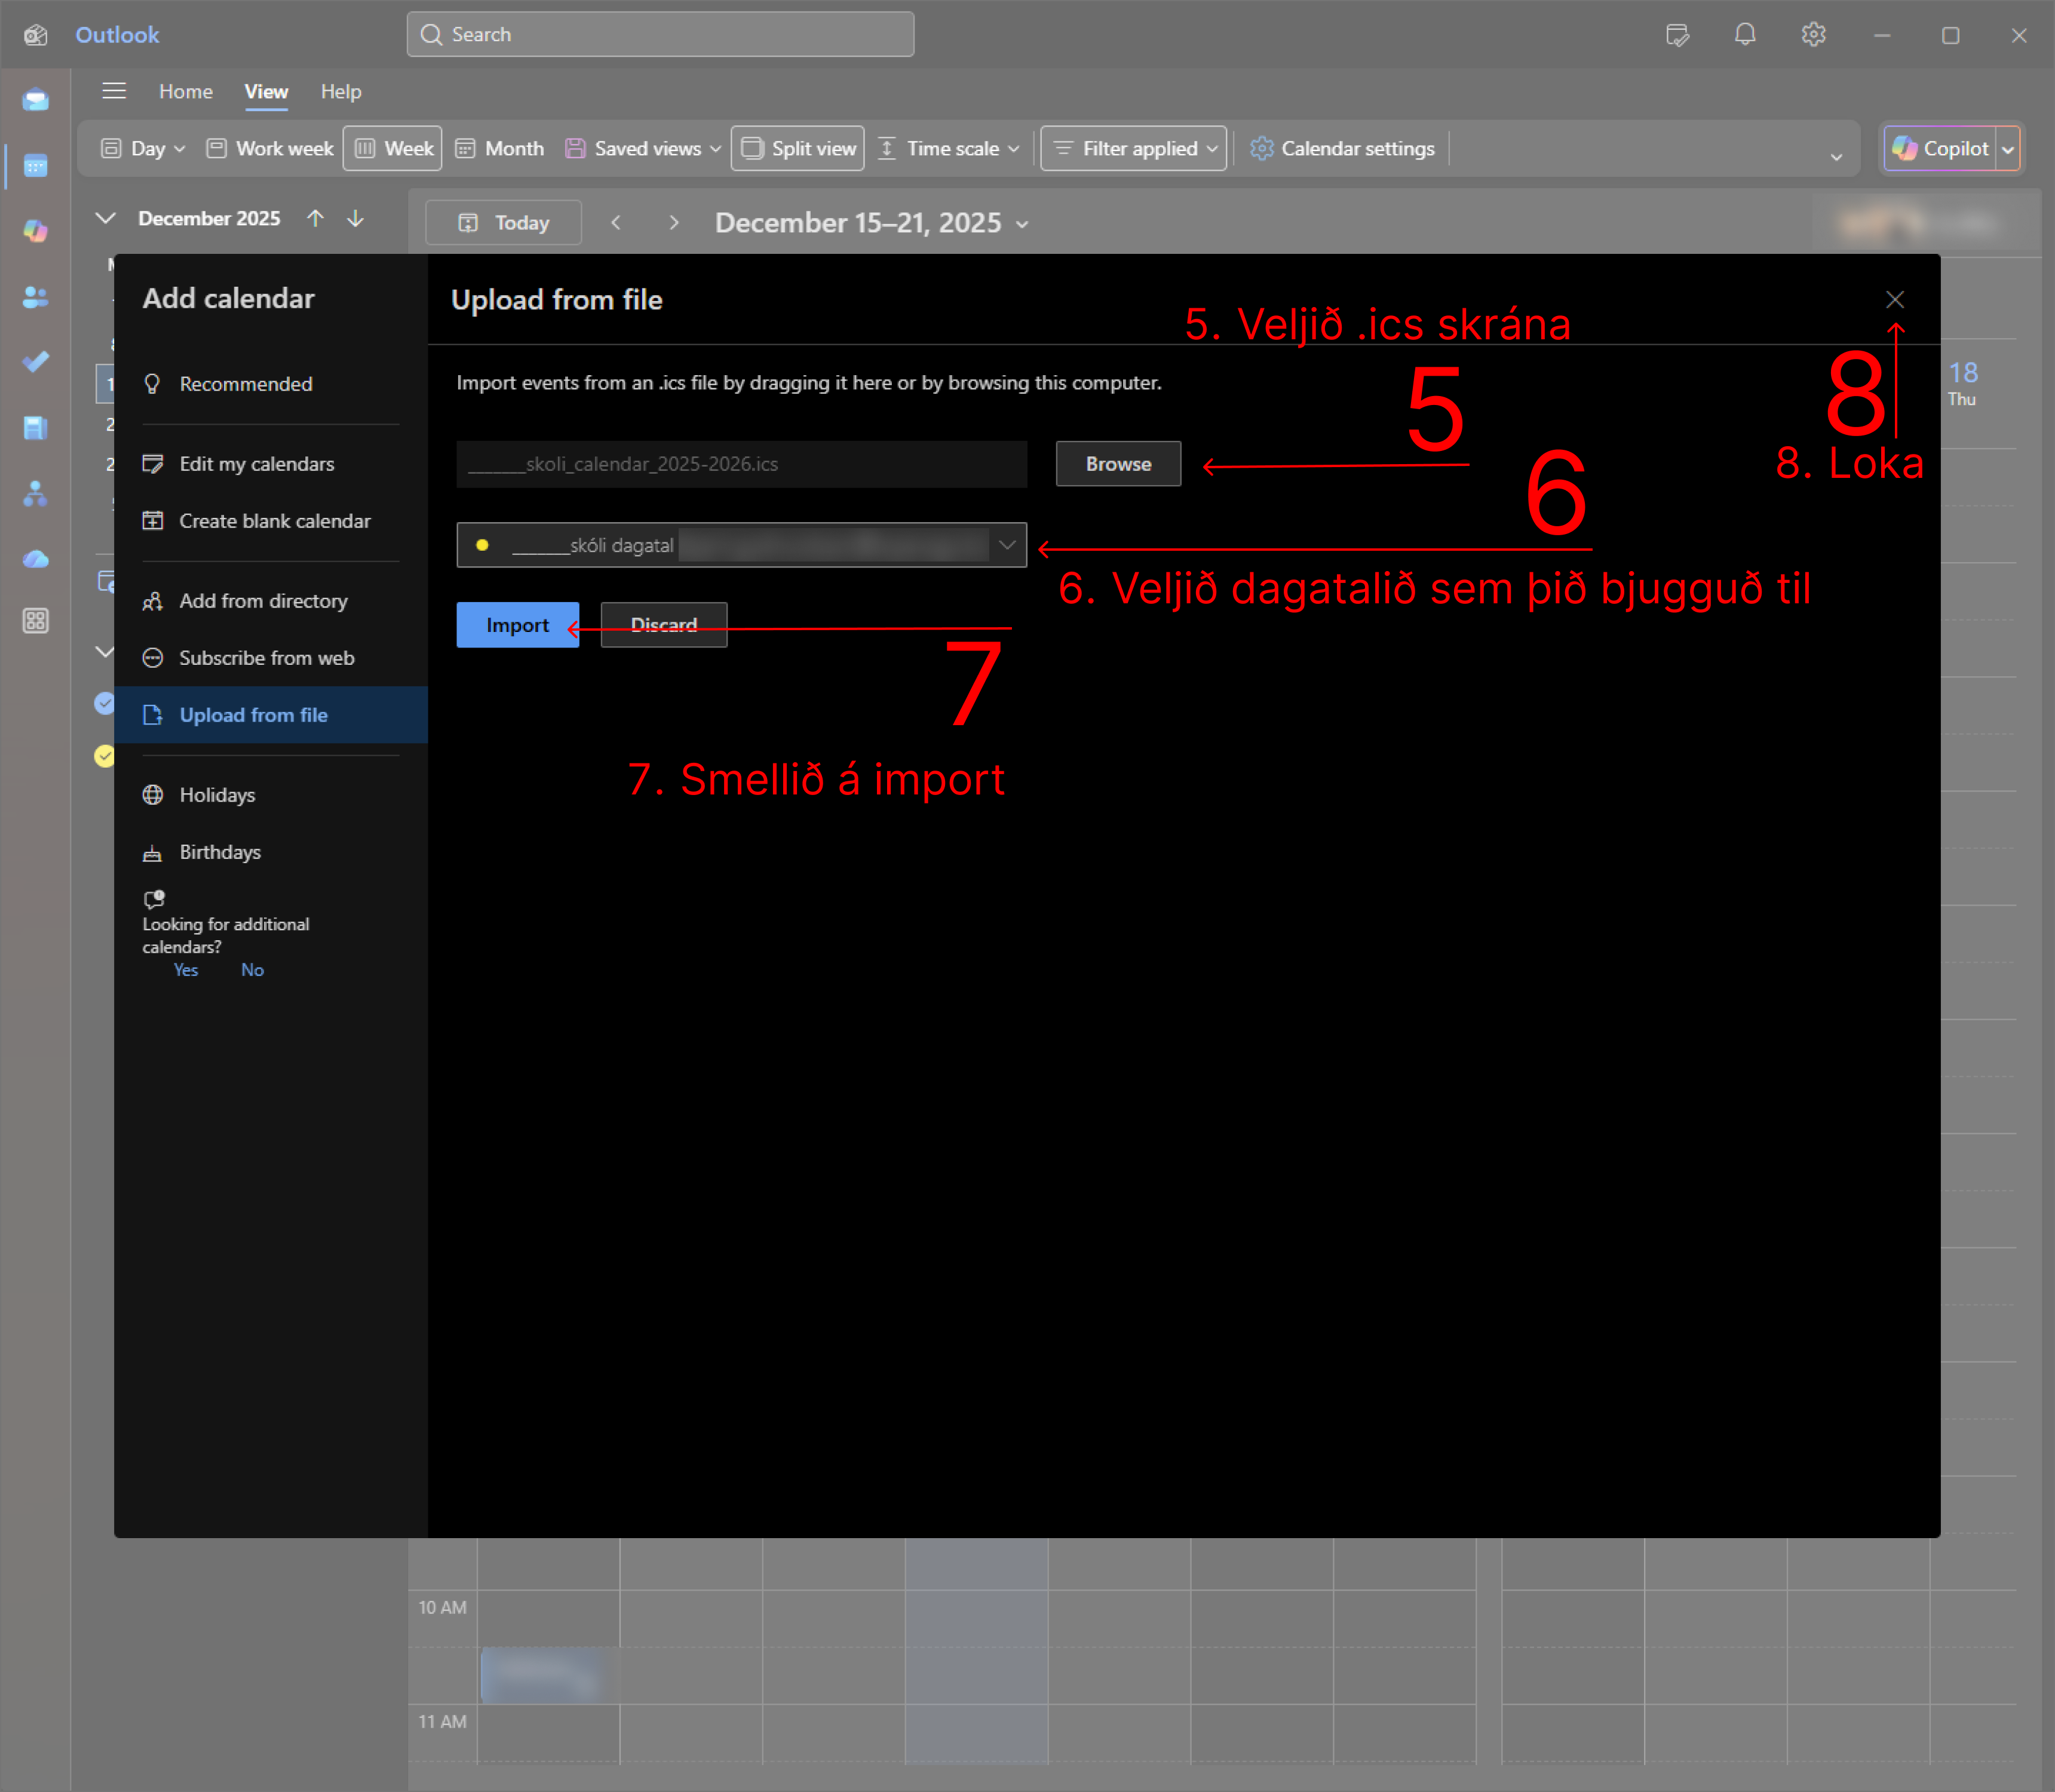Click the yellow calendar color dot
Screen dimensions: 2055x1792
click(x=482, y=545)
